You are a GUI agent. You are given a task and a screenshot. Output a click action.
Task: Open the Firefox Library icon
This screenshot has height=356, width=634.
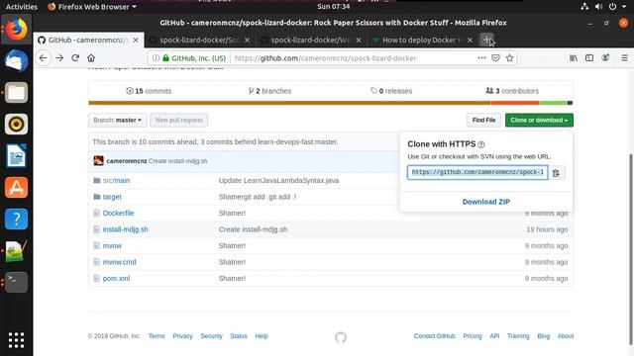[x=574, y=58]
